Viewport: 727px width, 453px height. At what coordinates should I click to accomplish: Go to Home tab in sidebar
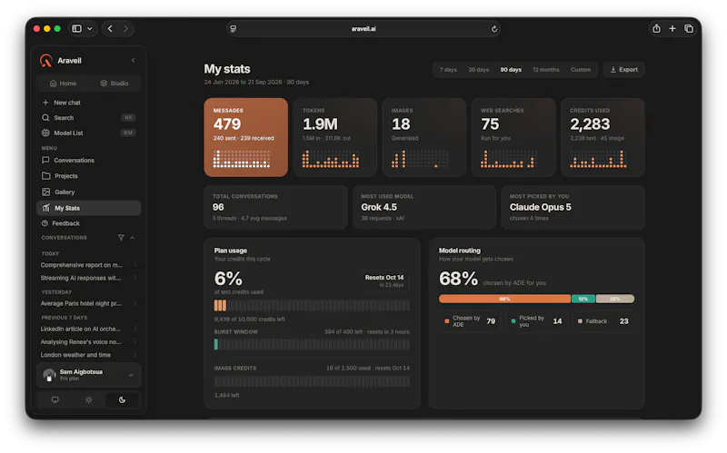coord(63,84)
